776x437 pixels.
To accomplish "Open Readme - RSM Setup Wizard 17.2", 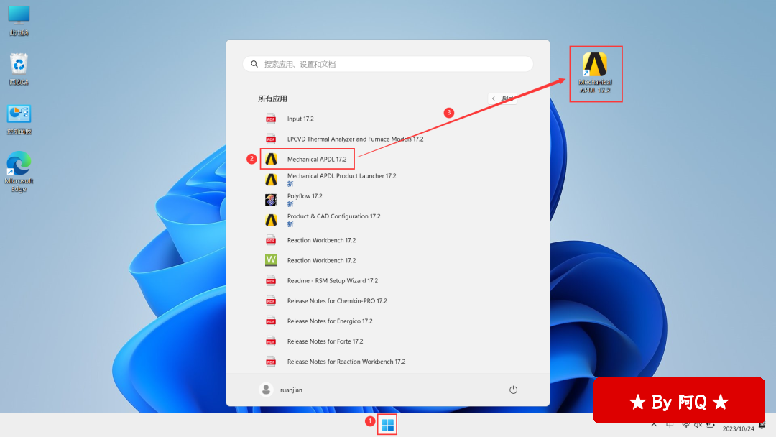I will (x=332, y=280).
